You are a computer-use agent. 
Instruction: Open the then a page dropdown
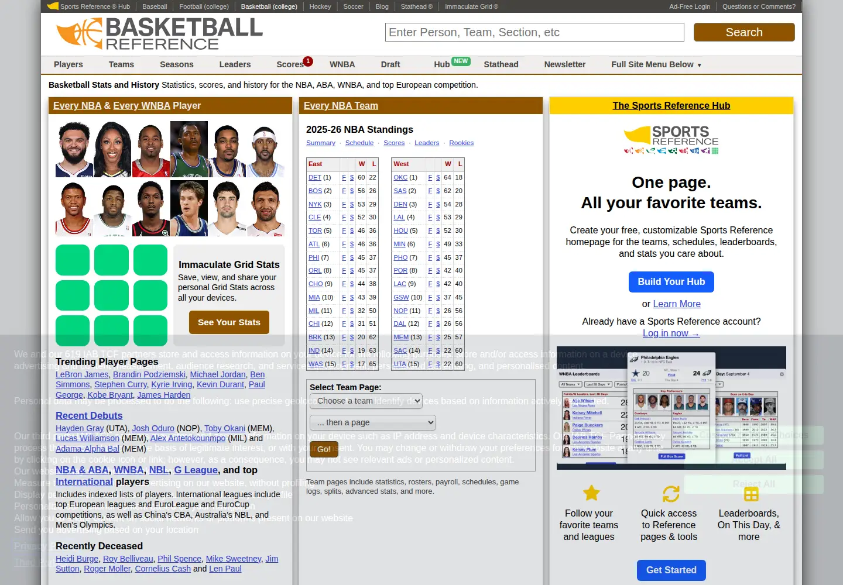point(373,422)
